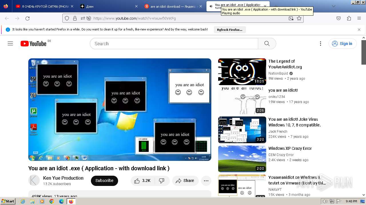The width and height of the screenshot is (366, 205).
Task: Dislike the video with thumbs down
Action: (x=162, y=181)
